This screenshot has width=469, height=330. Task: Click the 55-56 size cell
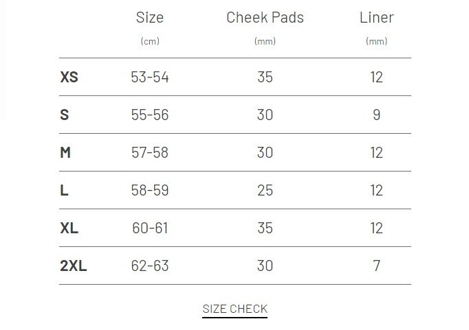(x=150, y=115)
